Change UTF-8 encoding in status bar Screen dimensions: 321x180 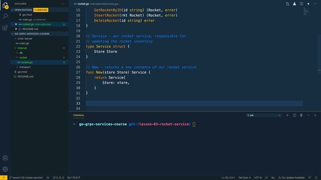point(258,177)
